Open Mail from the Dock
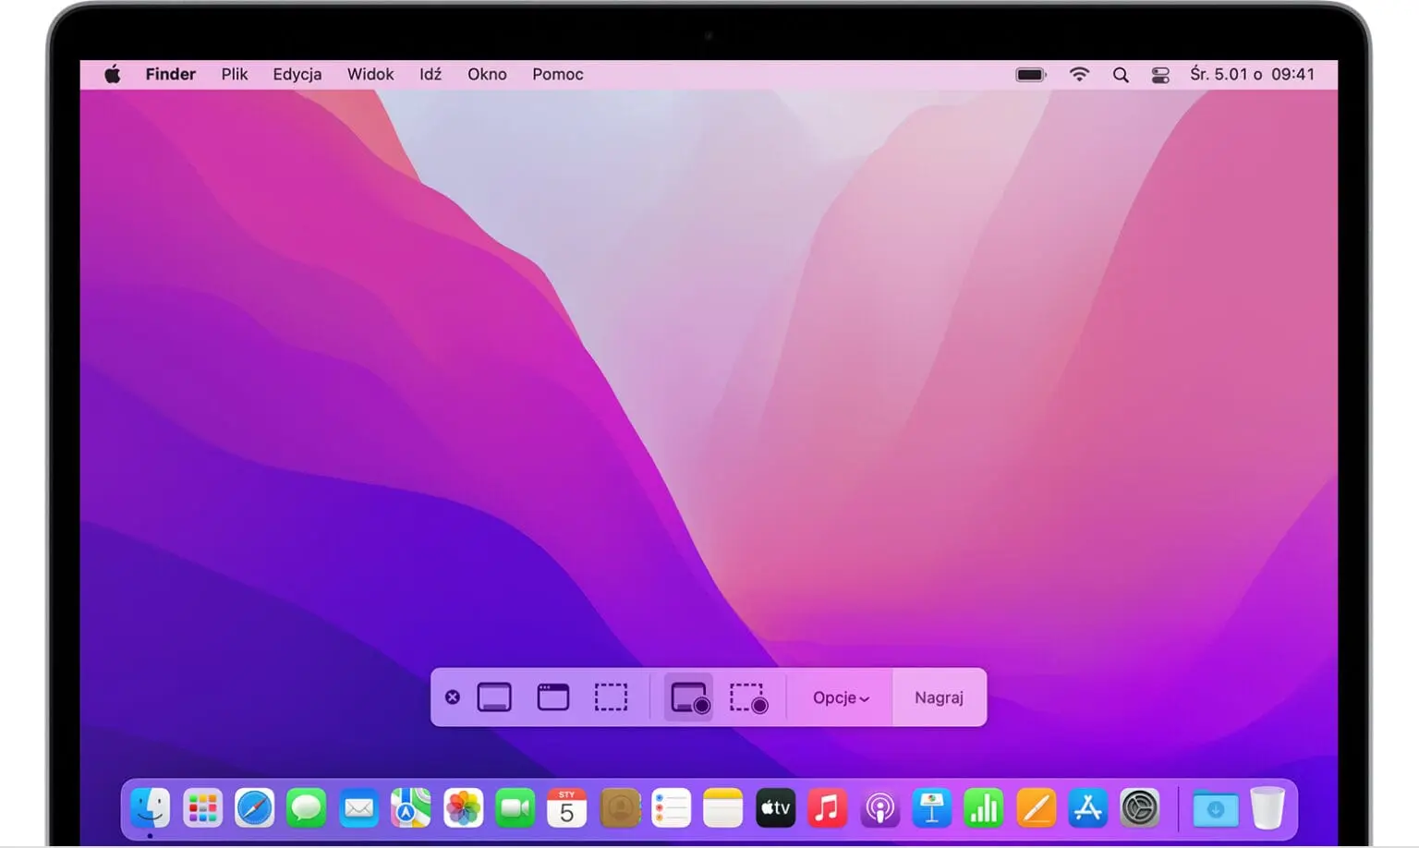 tap(358, 807)
